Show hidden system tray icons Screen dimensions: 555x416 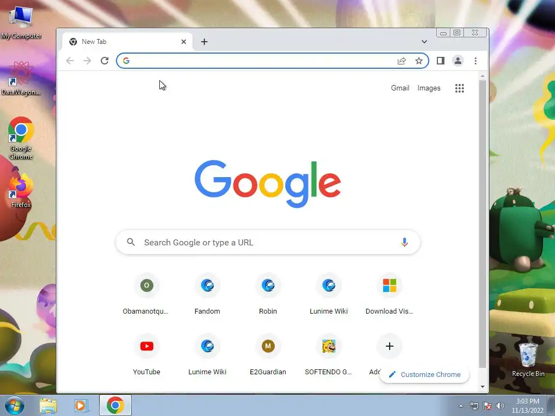pyautogui.click(x=461, y=406)
